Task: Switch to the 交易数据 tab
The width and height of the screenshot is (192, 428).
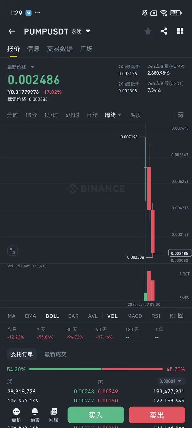Action: tap(60, 49)
